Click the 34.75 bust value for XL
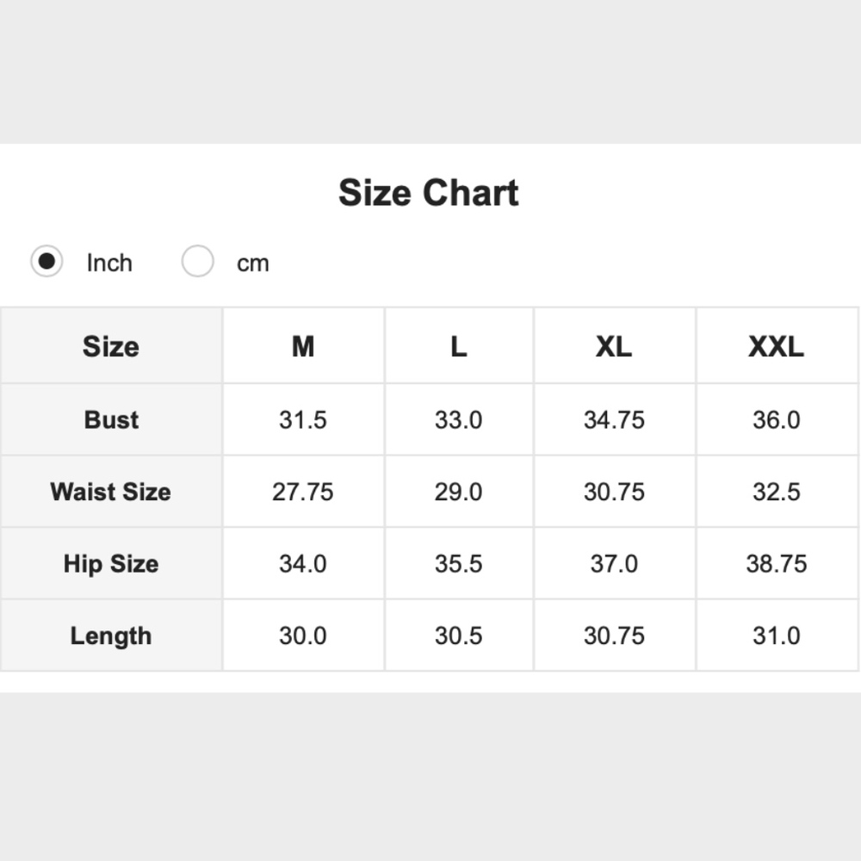The height and width of the screenshot is (861, 861). coord(614,420)
